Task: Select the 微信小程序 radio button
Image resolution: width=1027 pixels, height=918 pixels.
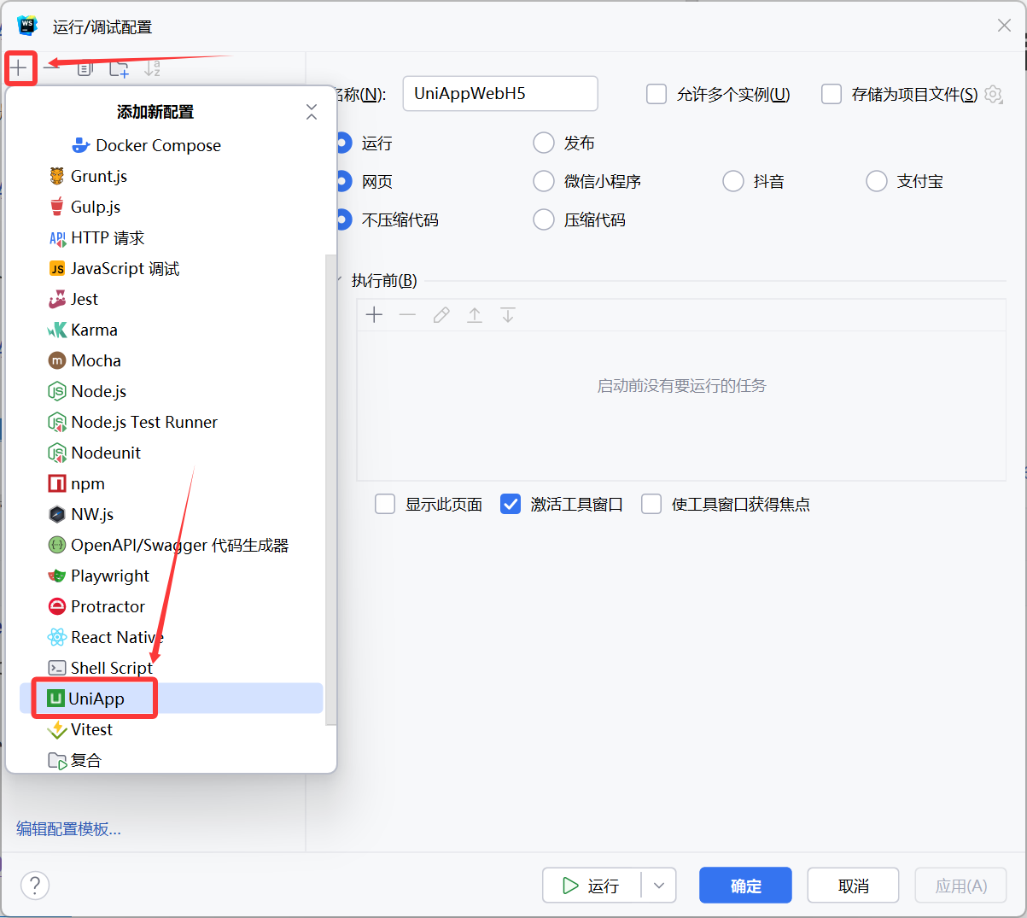Action: (x=544, y=181)
